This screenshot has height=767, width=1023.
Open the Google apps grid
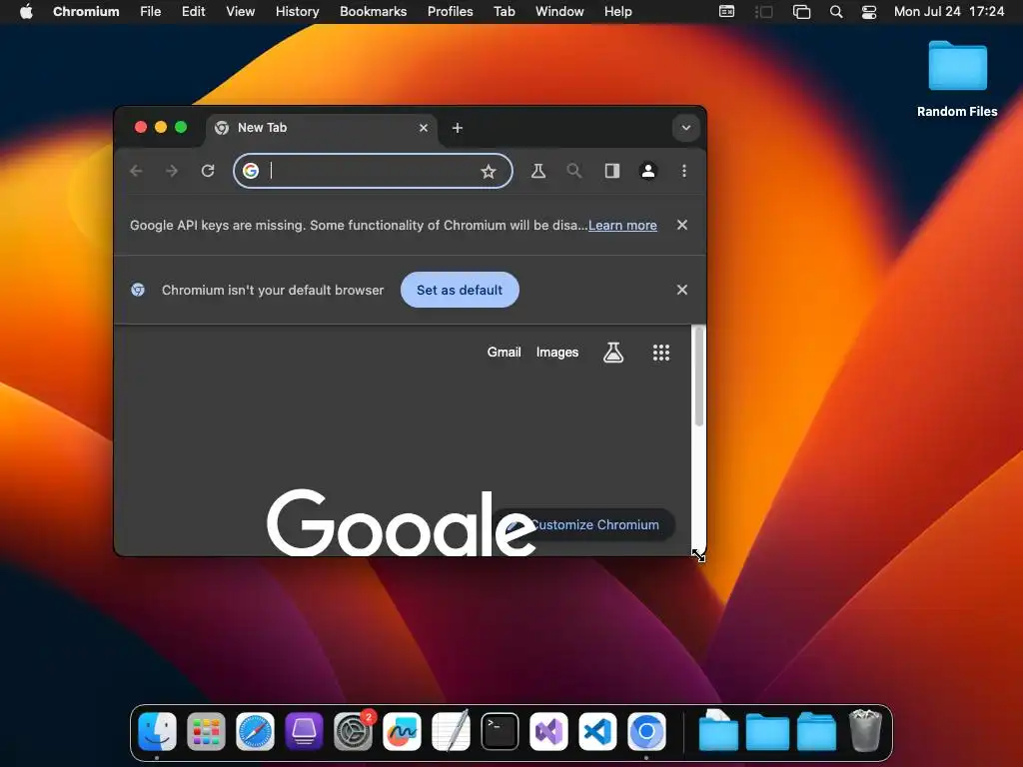click(x=661, y=353)
